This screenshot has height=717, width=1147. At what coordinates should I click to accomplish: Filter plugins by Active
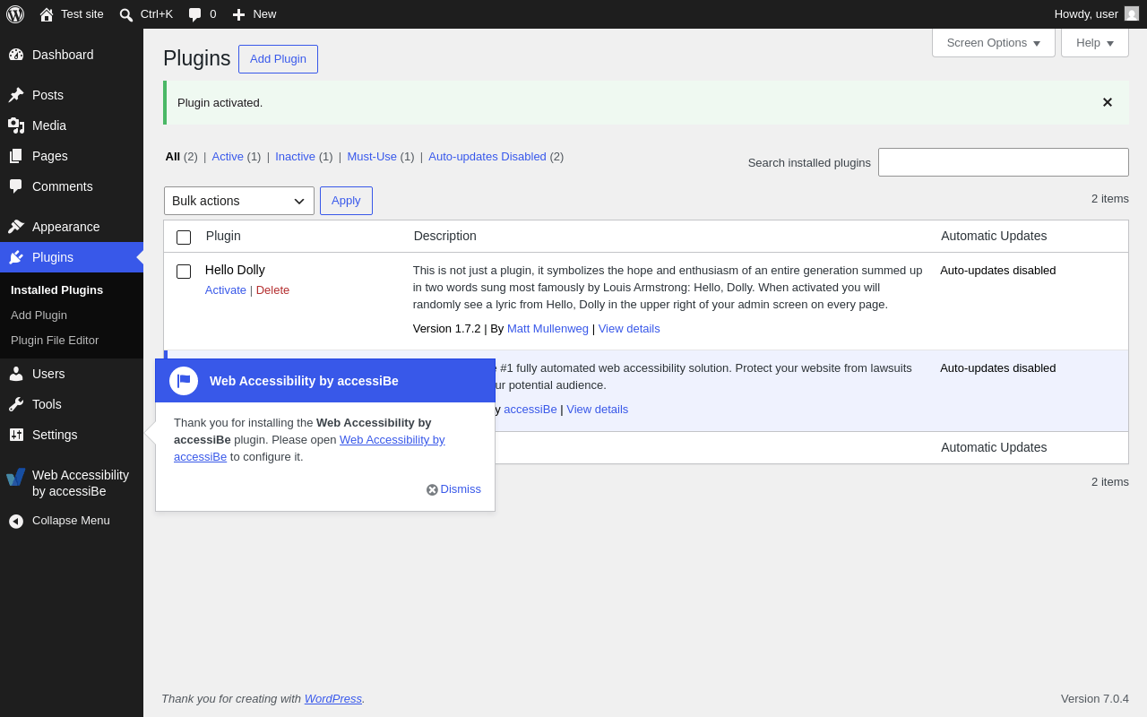click(228, 156)
